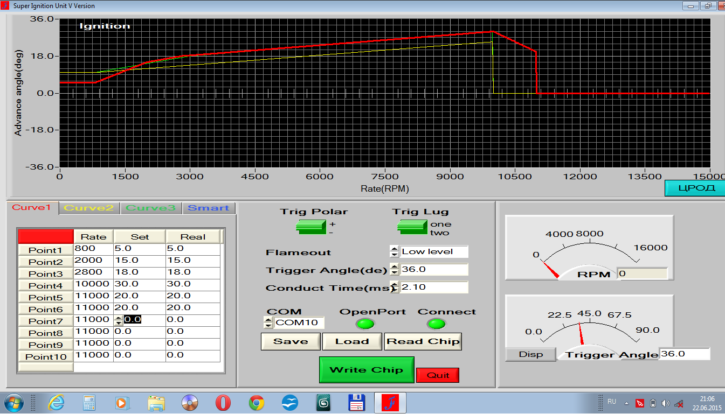Open the COM port selector arrows
The image size is (725, 414).
point(268,323)
